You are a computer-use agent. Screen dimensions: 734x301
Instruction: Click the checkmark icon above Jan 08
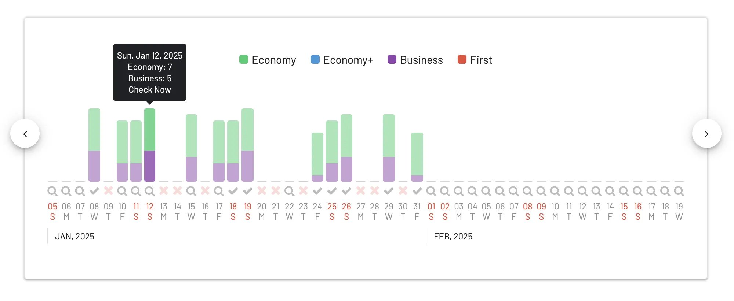[x=94, y=191]
